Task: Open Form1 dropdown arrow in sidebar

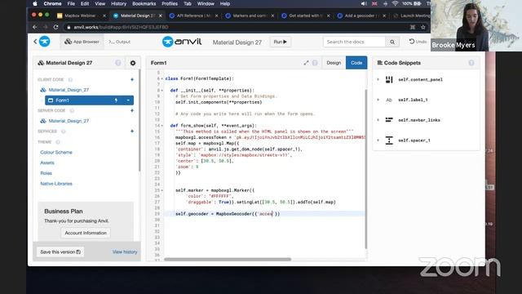Action: tap(128, 100)
